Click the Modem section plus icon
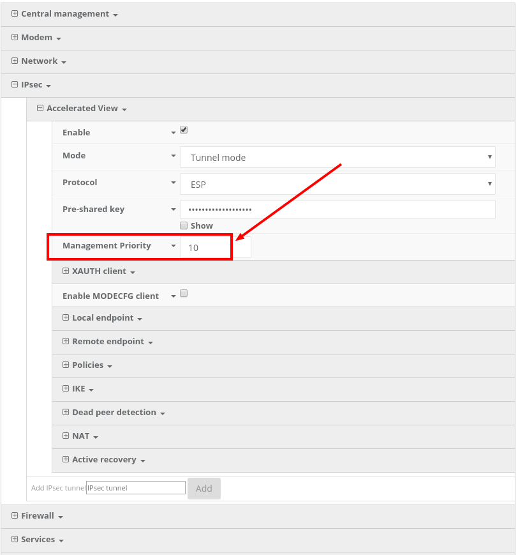This screenshot has height=555, width=518. click(15, 37)
